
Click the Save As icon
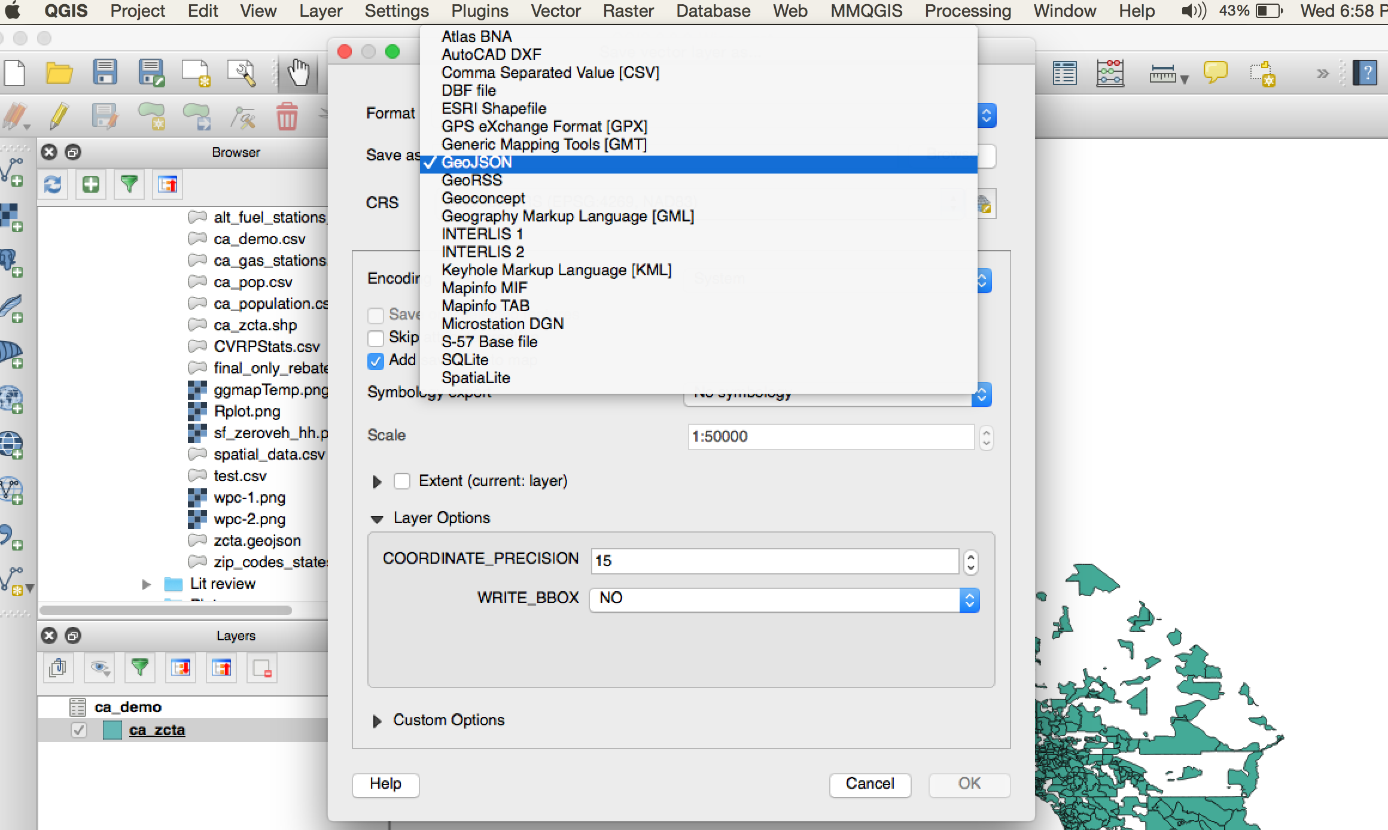pyautogui.click(x=151, y=73)
